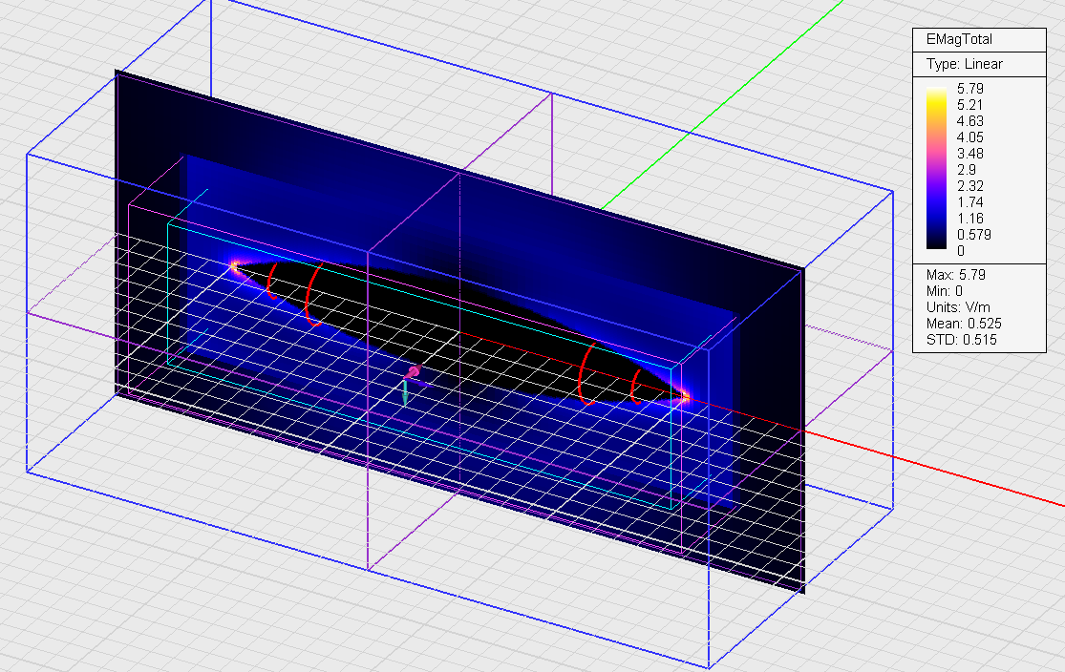Image resolution: width=1065 pixels, height=672 pixels.
Task: Click the color gradient scale bar
Action: tap(938, 169)
